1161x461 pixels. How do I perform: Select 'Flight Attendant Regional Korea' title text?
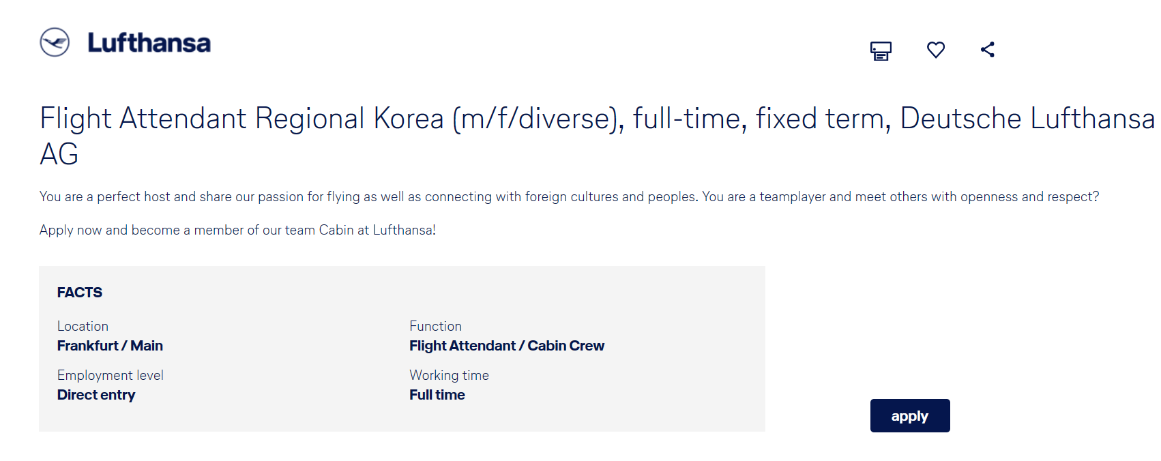[242, 118]
